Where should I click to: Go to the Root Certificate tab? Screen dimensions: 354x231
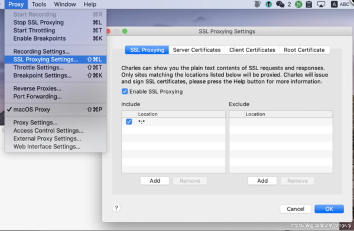[304, 50]
